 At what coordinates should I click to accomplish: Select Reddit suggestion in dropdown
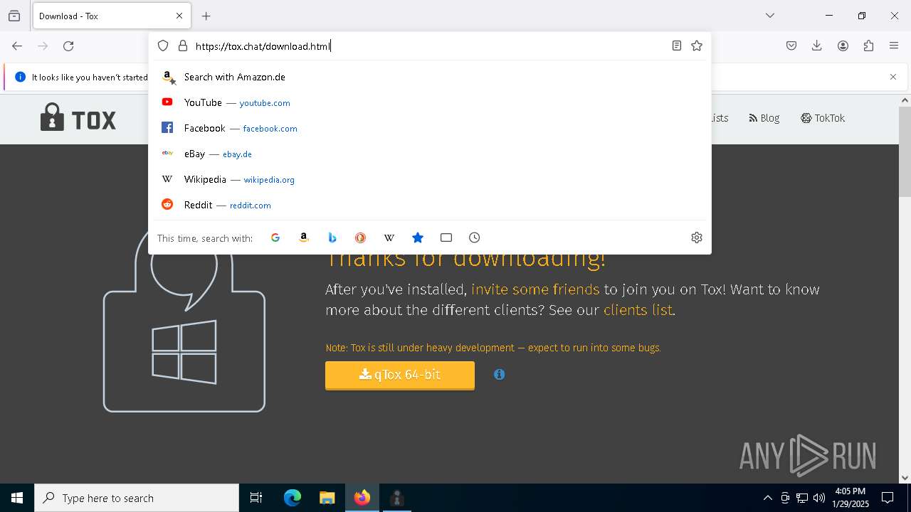pyautogui.click(x=430, y=205)
